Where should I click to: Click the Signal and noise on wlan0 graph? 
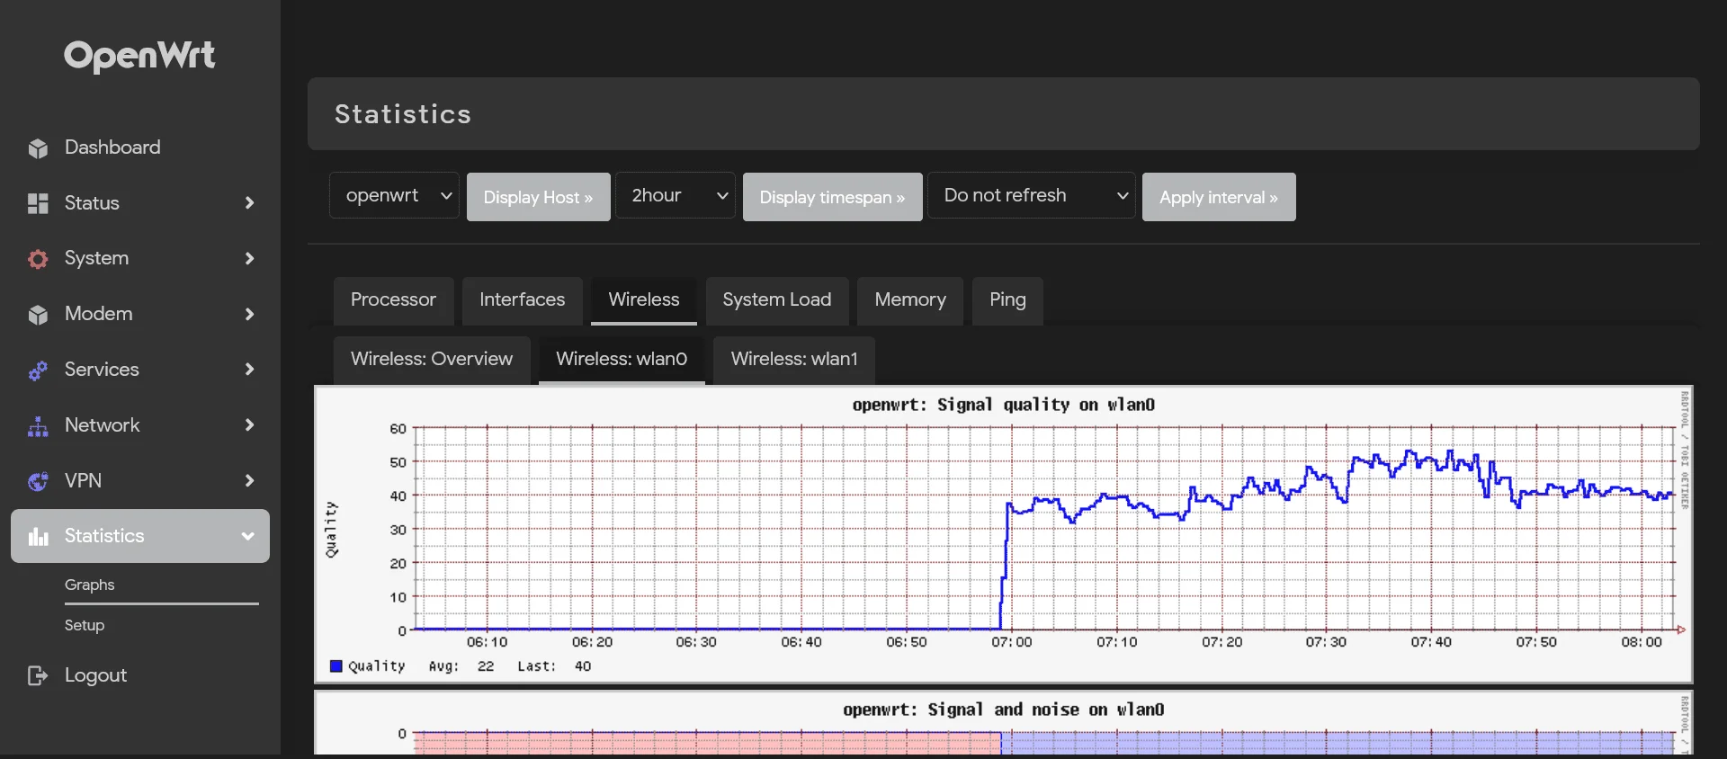pyautogui.click(x=1003, y=723)
